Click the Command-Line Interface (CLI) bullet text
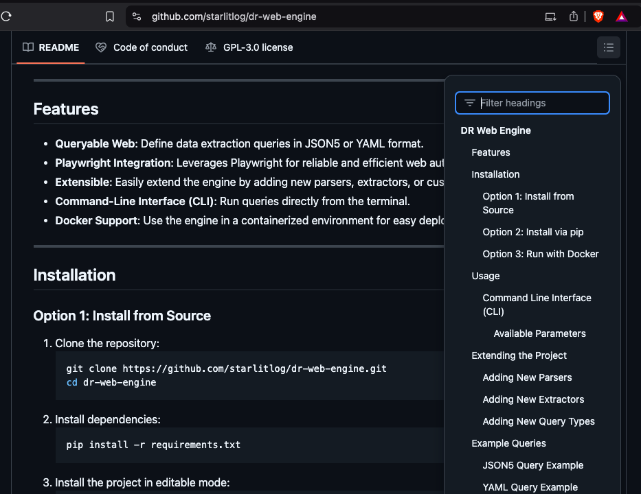641x494 pixels. (x=232, y=201)
